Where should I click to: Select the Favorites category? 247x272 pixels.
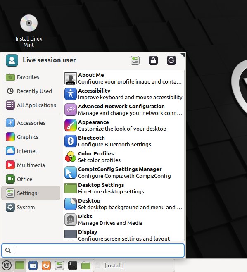pos(31,77)
